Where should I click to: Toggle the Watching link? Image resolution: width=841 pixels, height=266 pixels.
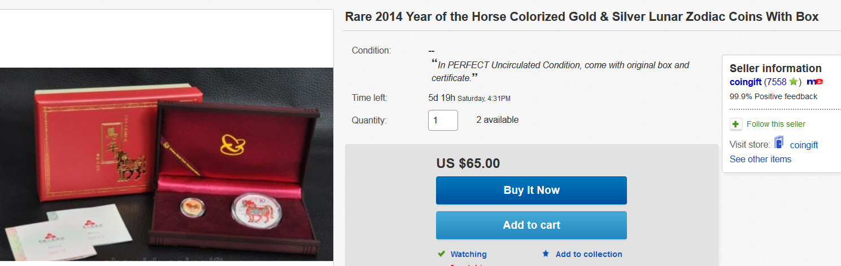coord(468,254)
